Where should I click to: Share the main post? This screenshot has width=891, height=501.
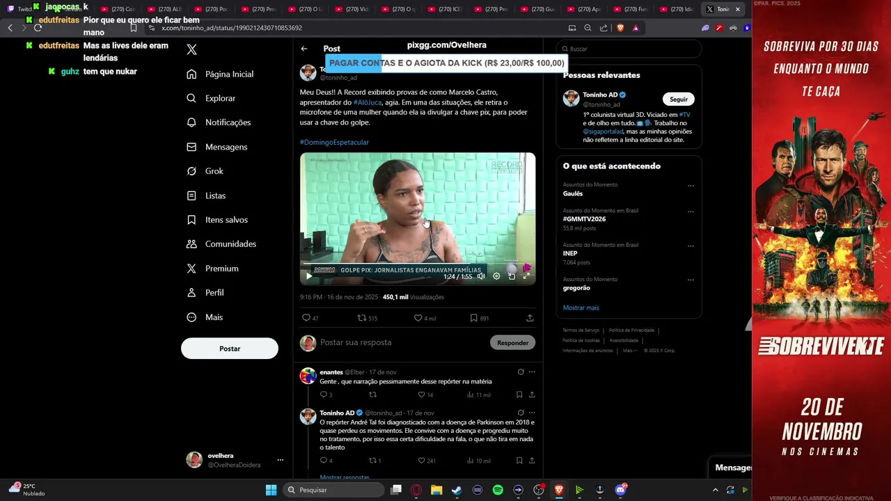(x=530, y=318)
